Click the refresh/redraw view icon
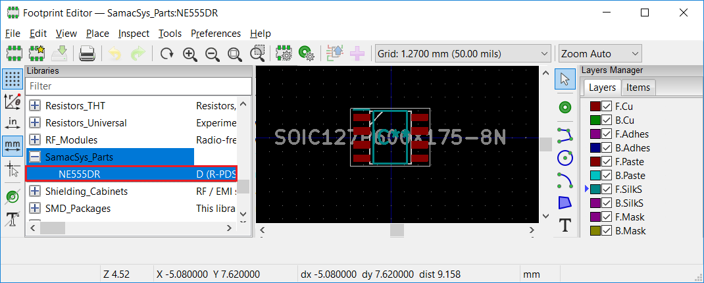 coord(167,54)
